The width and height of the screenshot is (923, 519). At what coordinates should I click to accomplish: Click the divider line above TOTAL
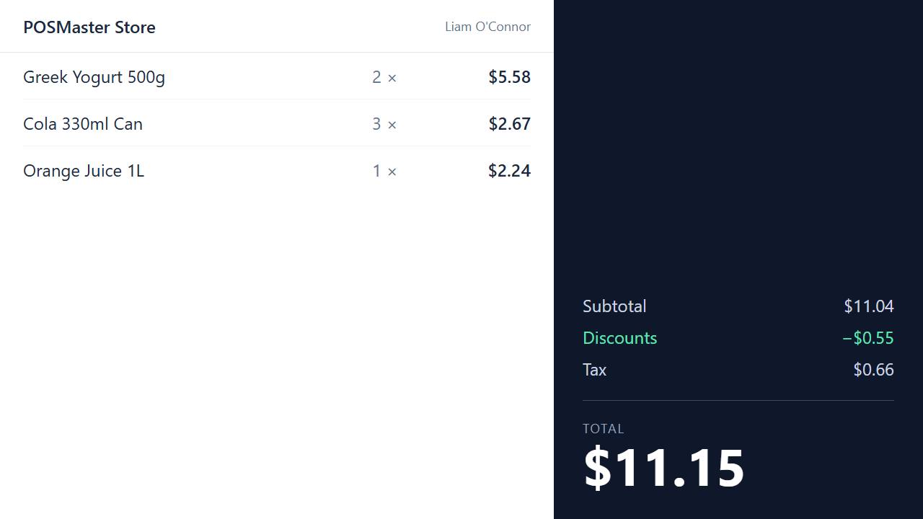pos(738,400)
